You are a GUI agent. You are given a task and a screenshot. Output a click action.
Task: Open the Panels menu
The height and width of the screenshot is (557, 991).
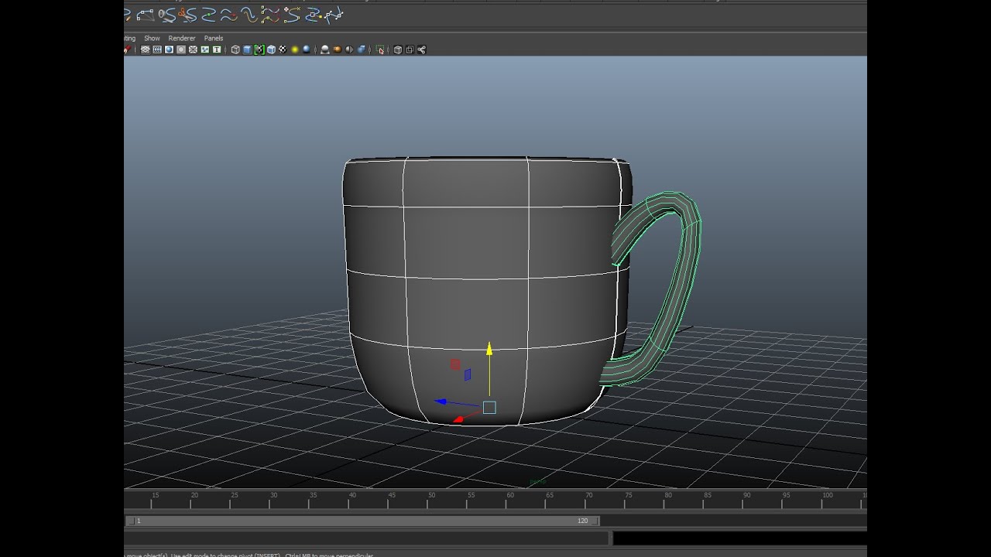click(x=214, y=38)
